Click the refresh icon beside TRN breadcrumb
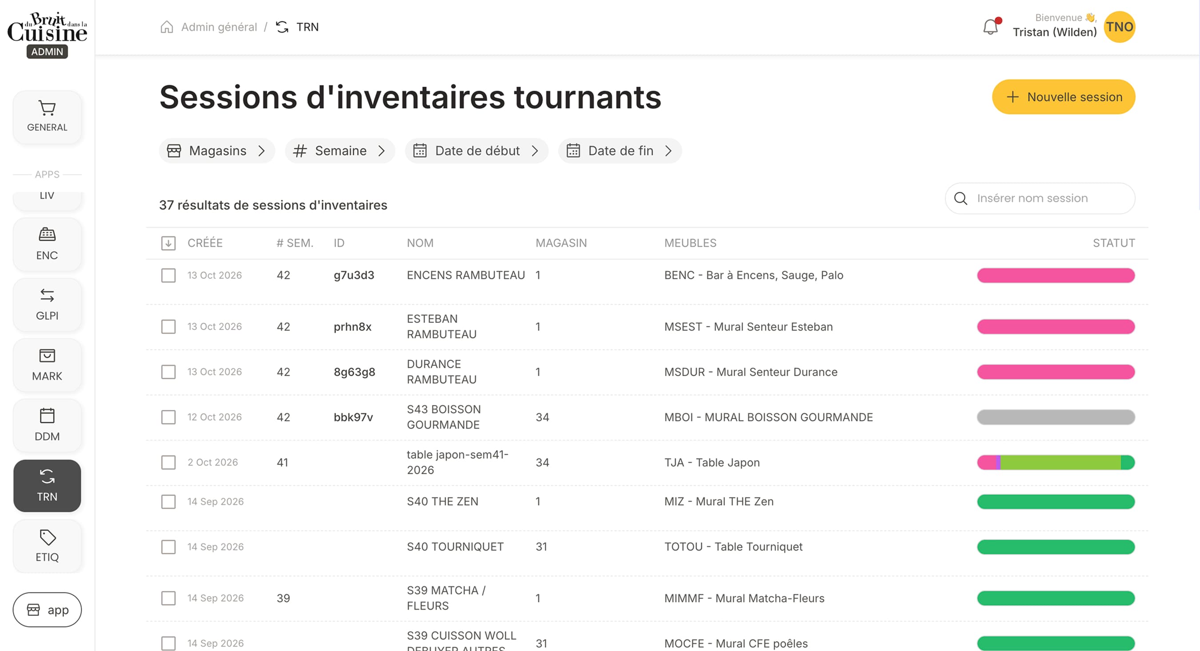The width and height of the screenshot is (1200, 651). pyautogui.click(x=282, y=27)
